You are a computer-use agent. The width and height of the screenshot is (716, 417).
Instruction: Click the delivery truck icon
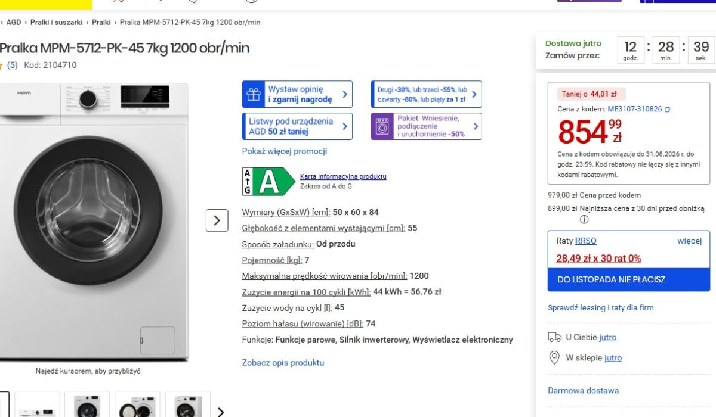pyautogui.click(x=554, y=337)
